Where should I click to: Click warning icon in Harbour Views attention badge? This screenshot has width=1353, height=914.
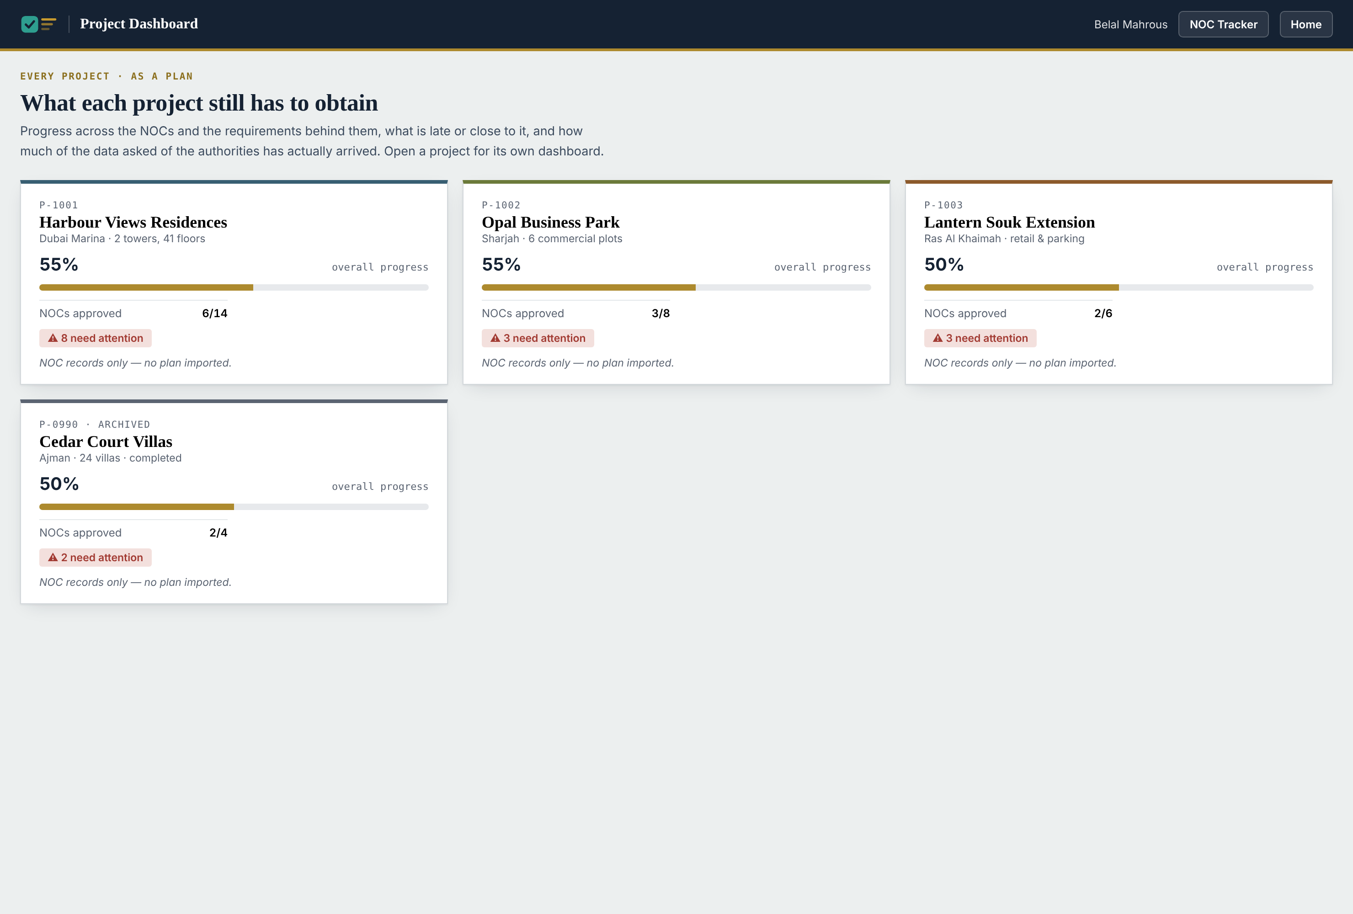pos(53,338)
